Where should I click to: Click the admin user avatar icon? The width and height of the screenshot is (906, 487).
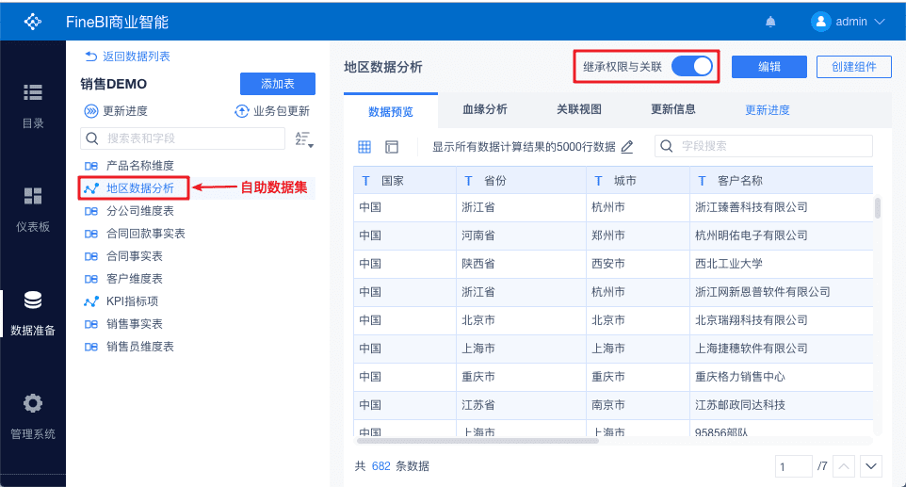pos(820,22)
